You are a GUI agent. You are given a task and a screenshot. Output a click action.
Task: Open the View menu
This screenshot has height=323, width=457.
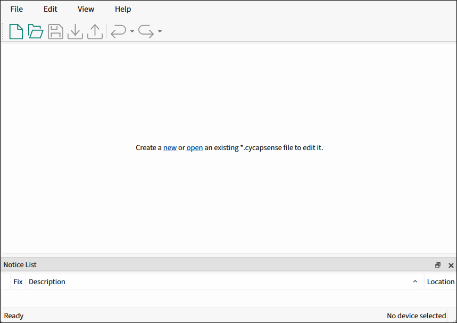click(86, 9)
